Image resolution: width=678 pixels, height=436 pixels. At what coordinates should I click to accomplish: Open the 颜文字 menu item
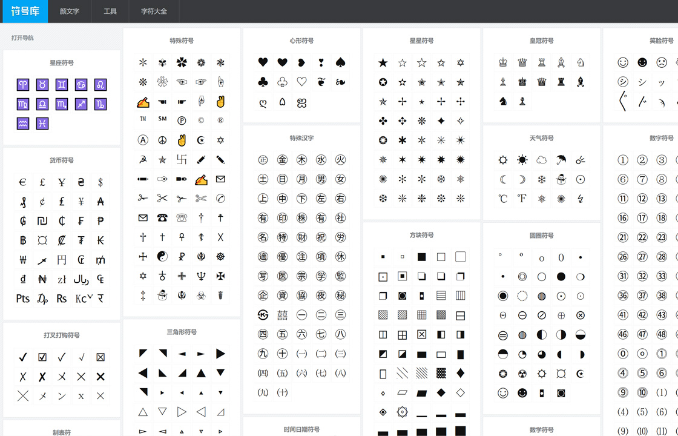coord(70,12)
